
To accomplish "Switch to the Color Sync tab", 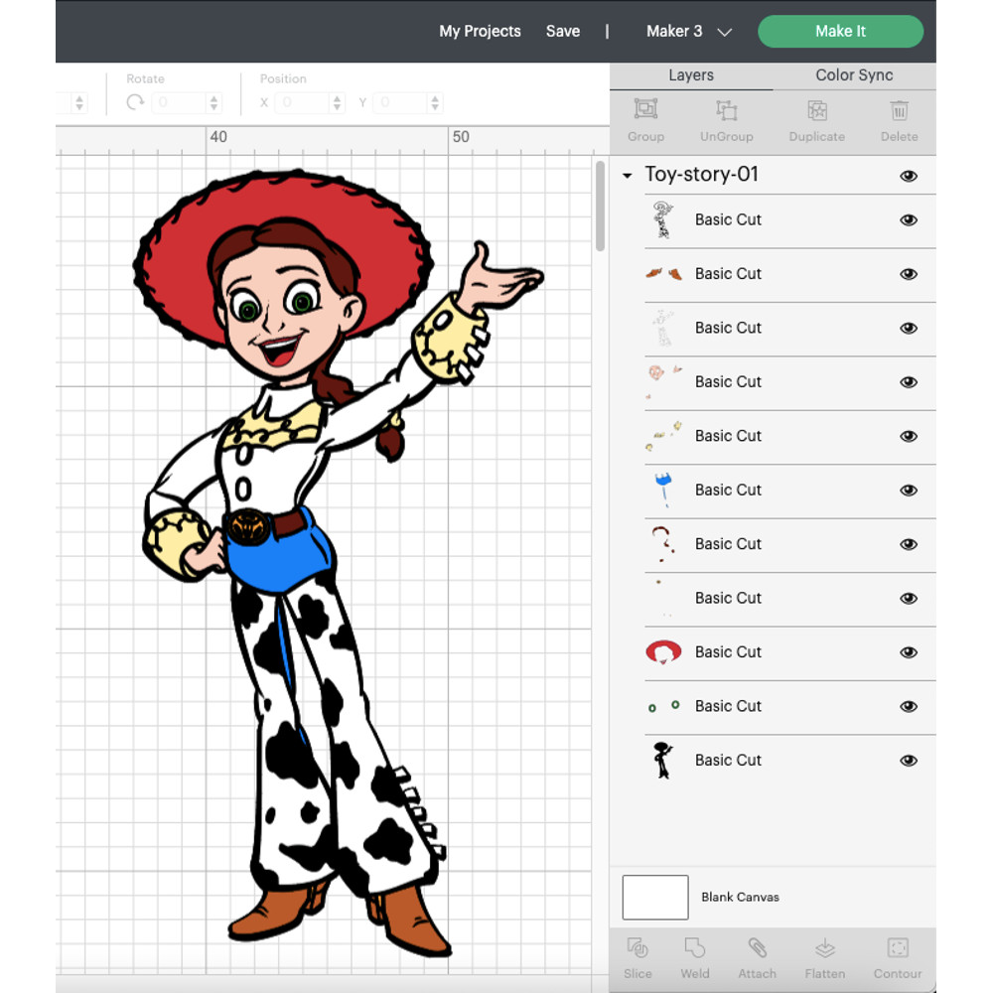I will [x=853, y=74].
